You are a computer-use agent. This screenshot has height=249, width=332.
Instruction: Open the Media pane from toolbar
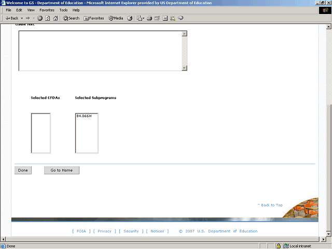(116, 18)
